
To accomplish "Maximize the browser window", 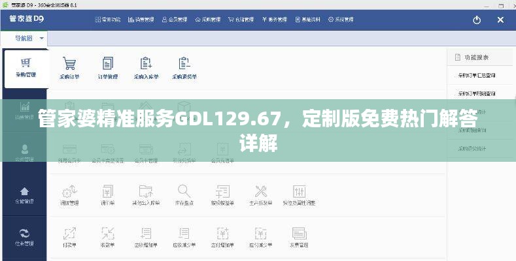I will pos(501,5).
